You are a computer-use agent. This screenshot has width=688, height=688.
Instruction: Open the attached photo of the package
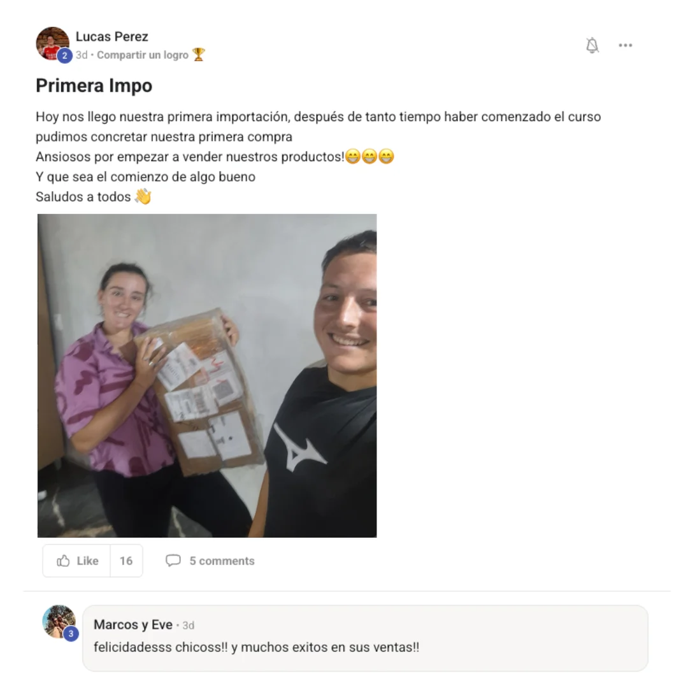tap(207, 376)
